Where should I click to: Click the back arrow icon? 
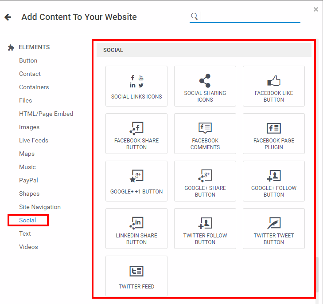[x=8, y=17]
